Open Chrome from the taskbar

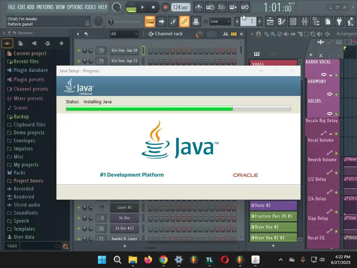tap(164, 260)
